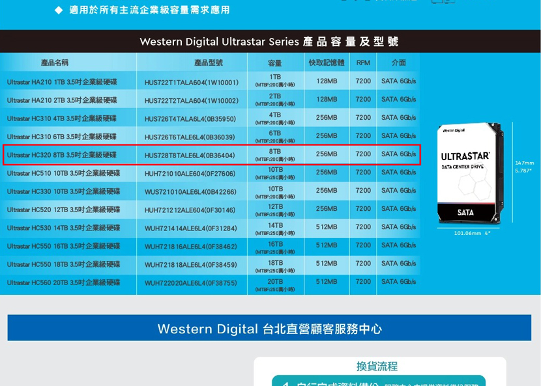Select the 'Ultrastar HC530 14TB' product name
The width and height of the screenshot is (541, 386).
[x=63, y=228]
